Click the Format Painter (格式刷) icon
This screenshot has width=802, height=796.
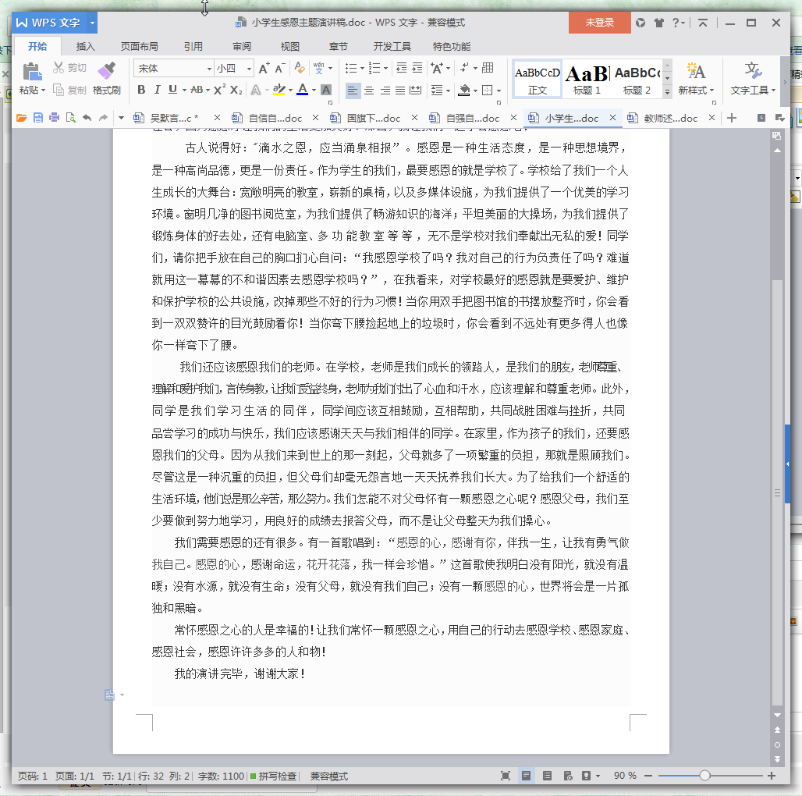(x=107, y=79)
